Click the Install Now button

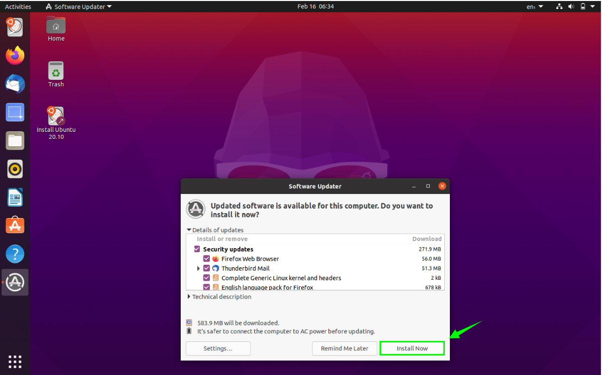[412, 348]
